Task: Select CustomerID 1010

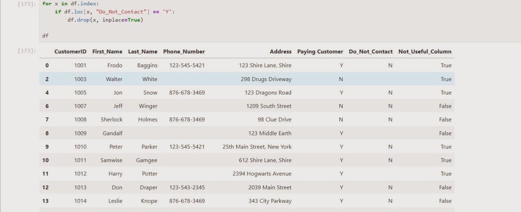Action: tap(80, 147)
